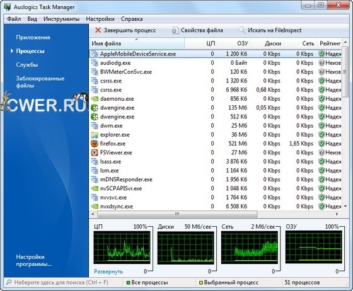Screen dimensions: 353x291
Task: Switch to the Приложения section
Action: (33, 37)
